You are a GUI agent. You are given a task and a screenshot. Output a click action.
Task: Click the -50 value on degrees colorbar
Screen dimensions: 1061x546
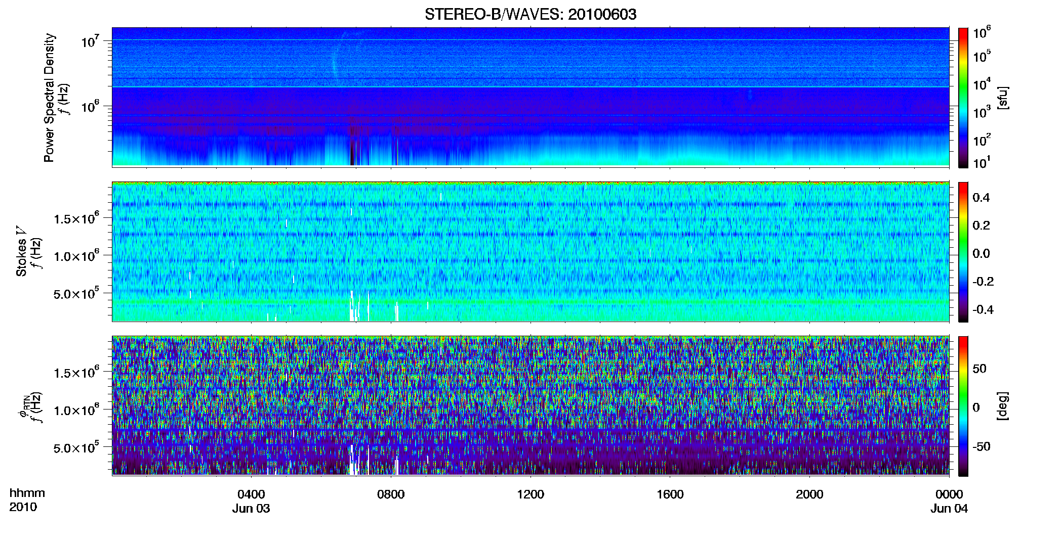click(982, 446)
